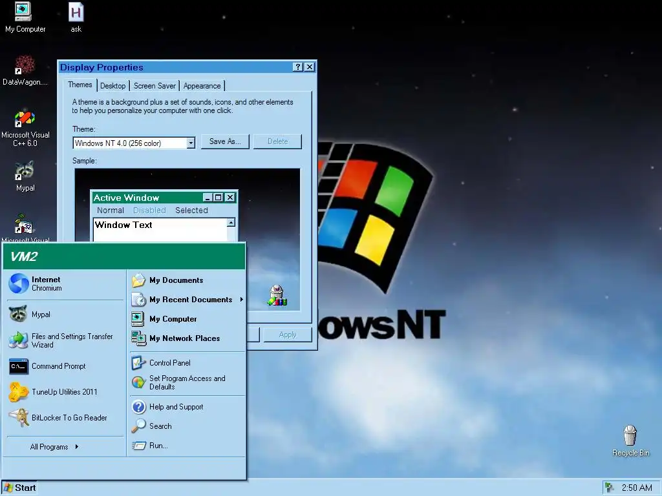Expand the All Programs menu
The width and height of the screenshot is (662, 496).
point(54,447)
